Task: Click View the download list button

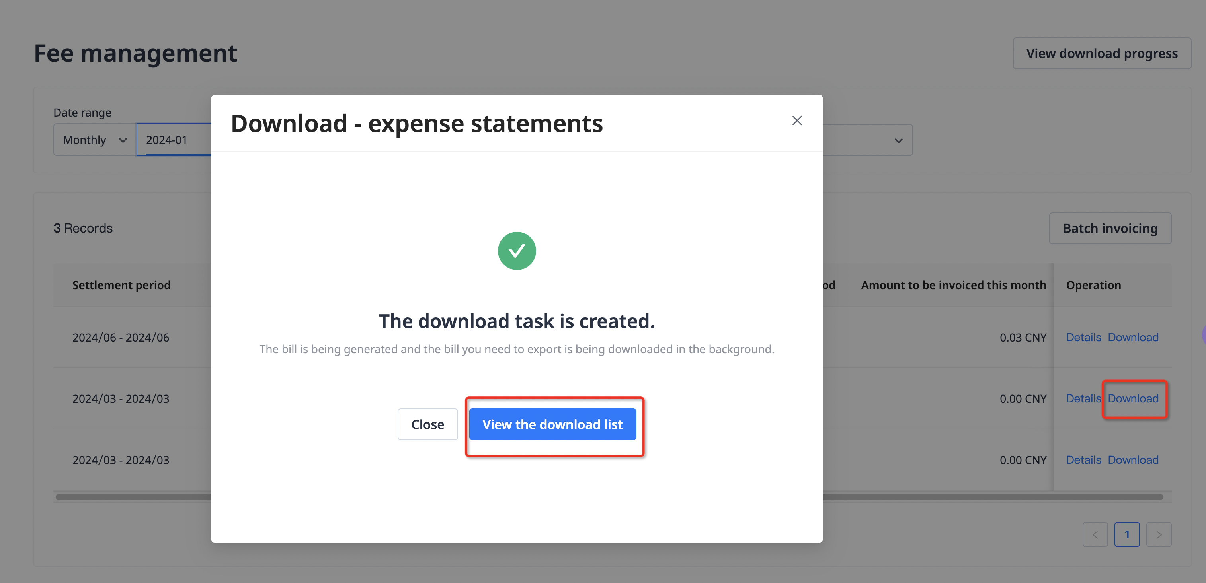Action: pyautogui.click(x=552, y=424)
